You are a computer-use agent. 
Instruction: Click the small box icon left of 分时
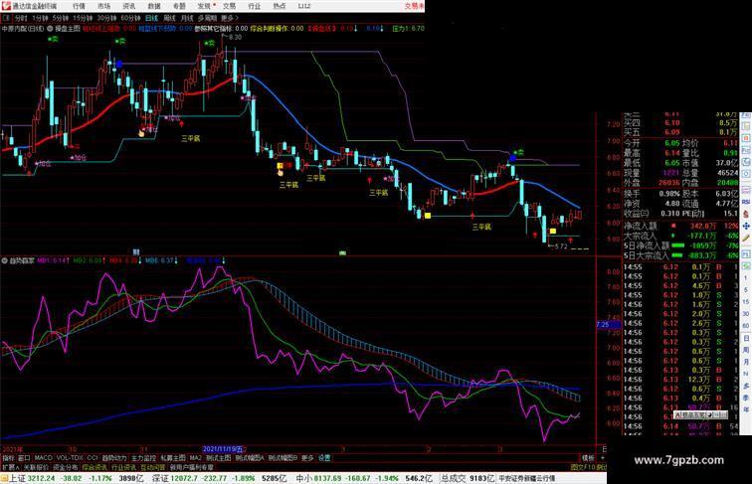[x=6, y=18]
